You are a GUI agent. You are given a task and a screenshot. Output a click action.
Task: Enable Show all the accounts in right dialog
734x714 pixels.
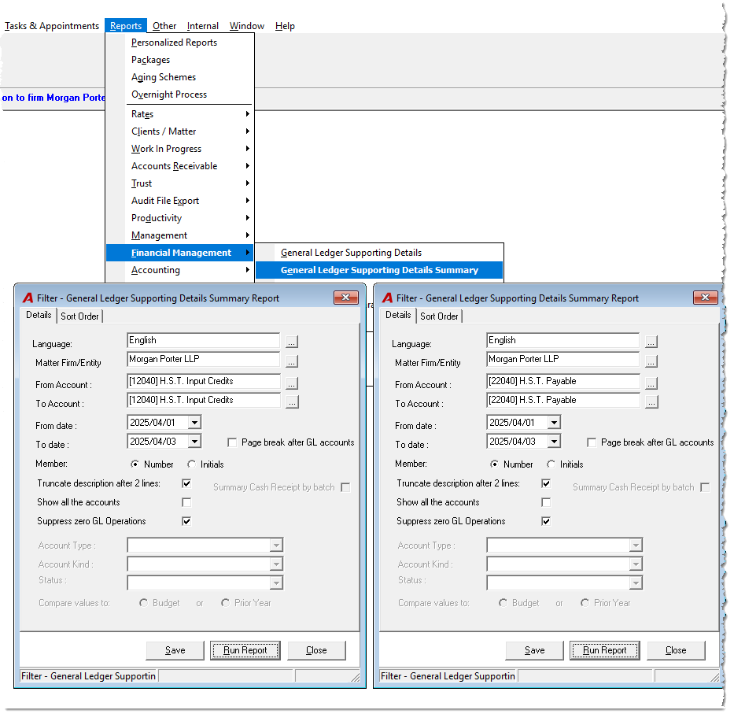(546, 502)
